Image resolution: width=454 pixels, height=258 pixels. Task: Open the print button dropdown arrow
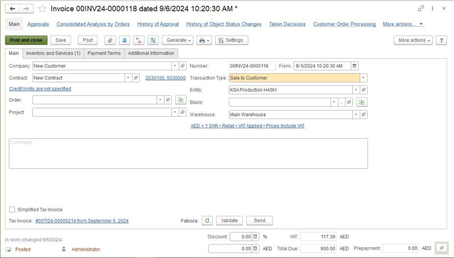point(208,40)
